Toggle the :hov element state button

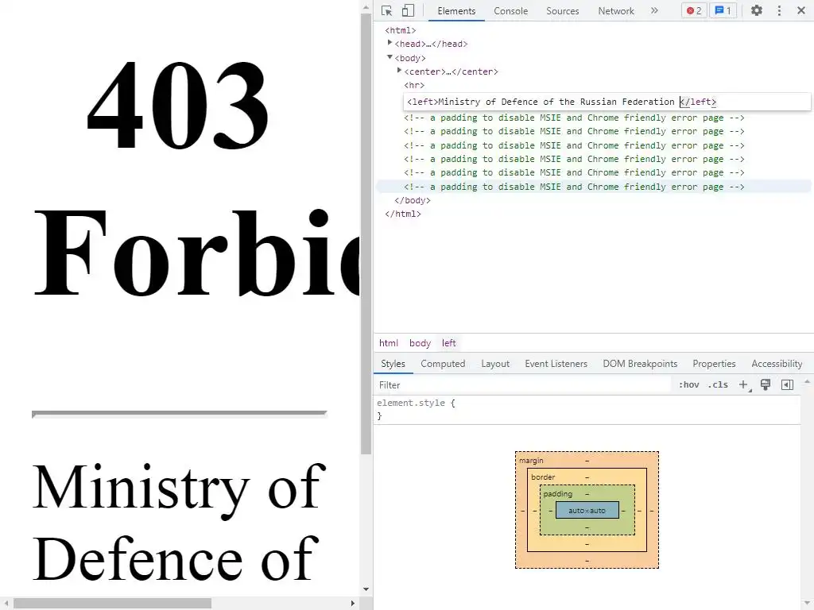point(689,385)
